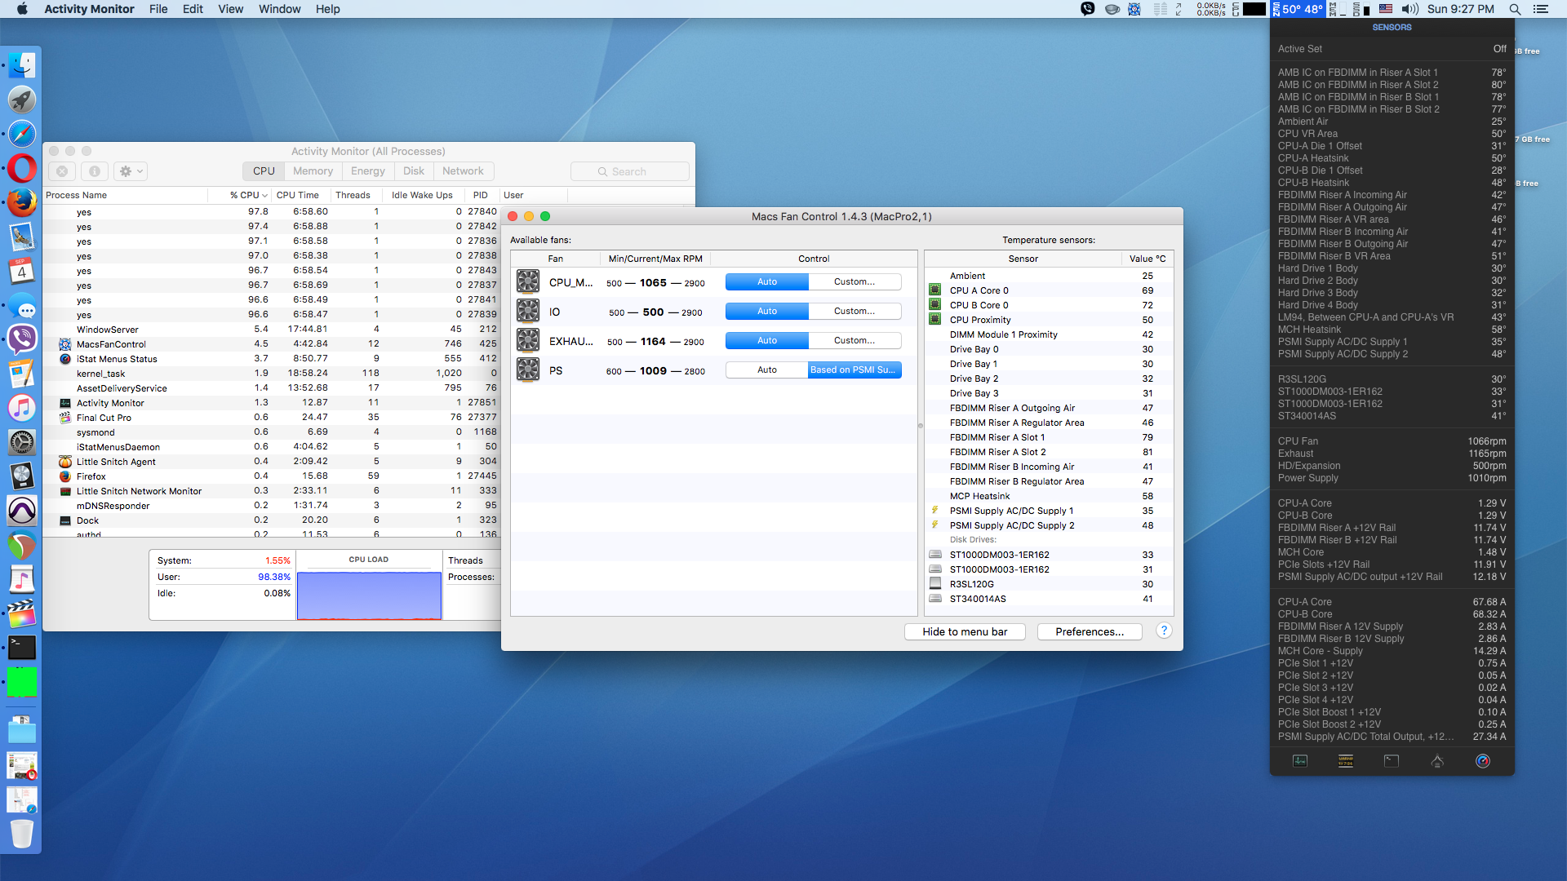Click the process Search field
The width and height of the screenshot is (1567, 881).
point(629,171)
